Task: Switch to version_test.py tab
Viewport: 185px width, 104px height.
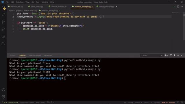Action: click(17, 7)
